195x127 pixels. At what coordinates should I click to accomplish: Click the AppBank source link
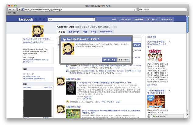click(88, 97)
